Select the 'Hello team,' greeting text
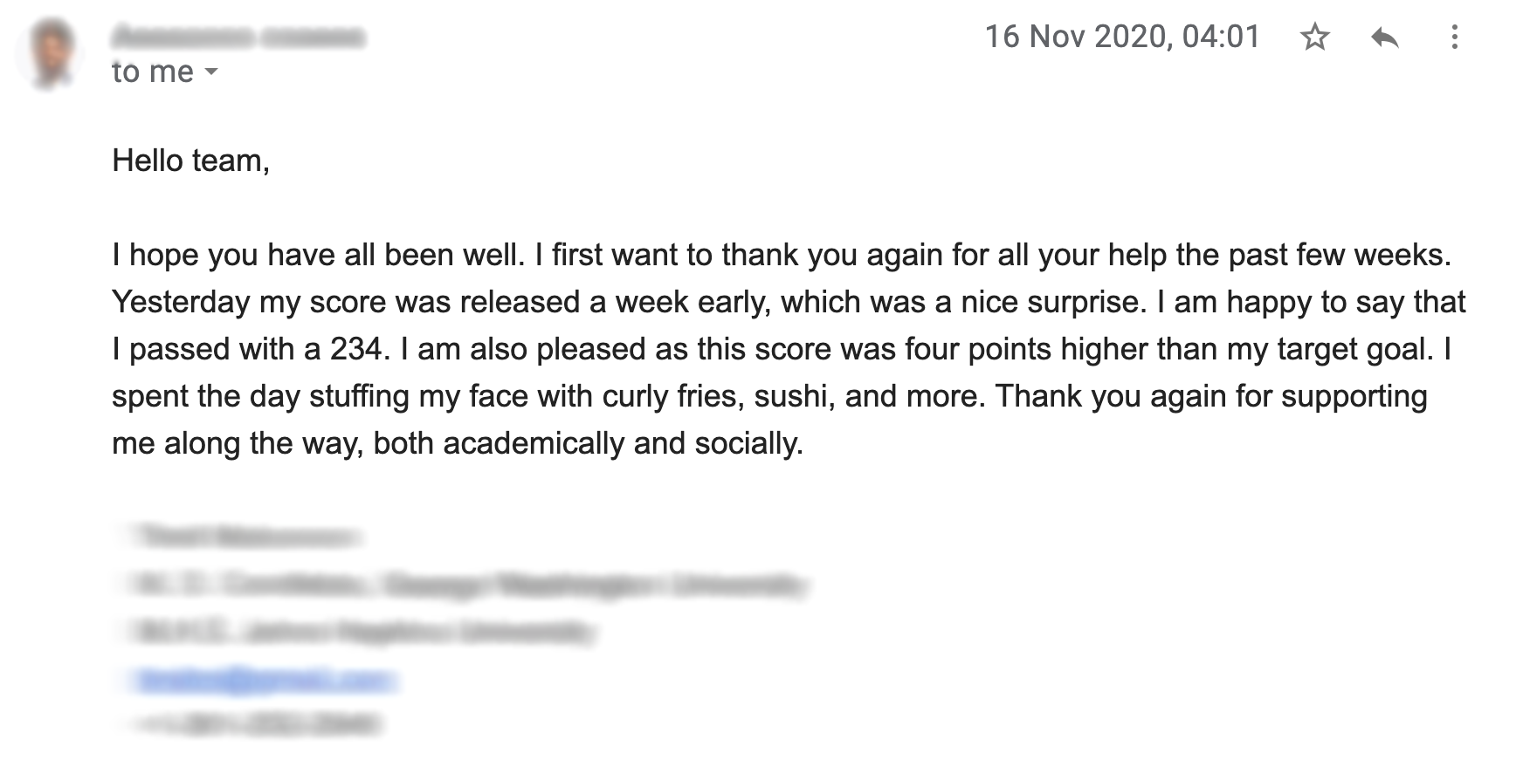The height and width of the screenshot is (780, 1523). [x=190, y=161]
